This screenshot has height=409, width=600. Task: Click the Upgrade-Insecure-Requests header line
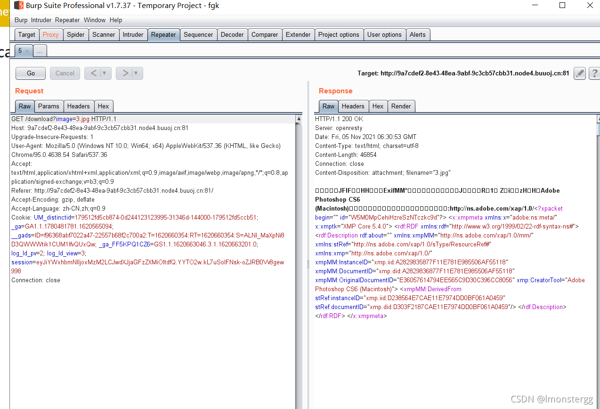tap(52, 137)
